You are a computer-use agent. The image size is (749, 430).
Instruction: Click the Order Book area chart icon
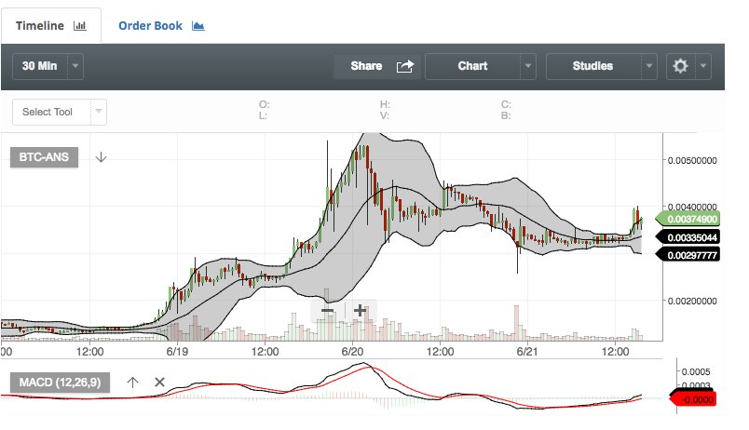(198, 26)
